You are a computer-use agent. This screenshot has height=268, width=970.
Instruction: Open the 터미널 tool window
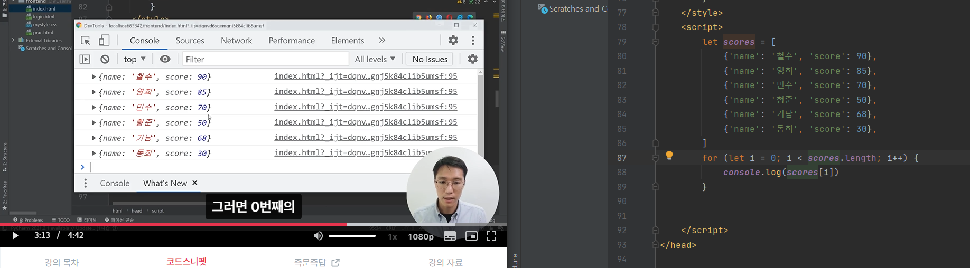(x=87, y=220)
